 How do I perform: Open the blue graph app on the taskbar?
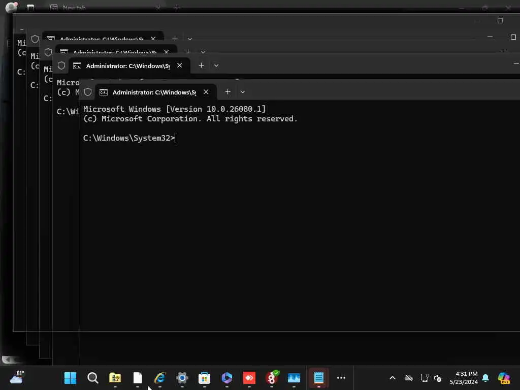(294, 378)
